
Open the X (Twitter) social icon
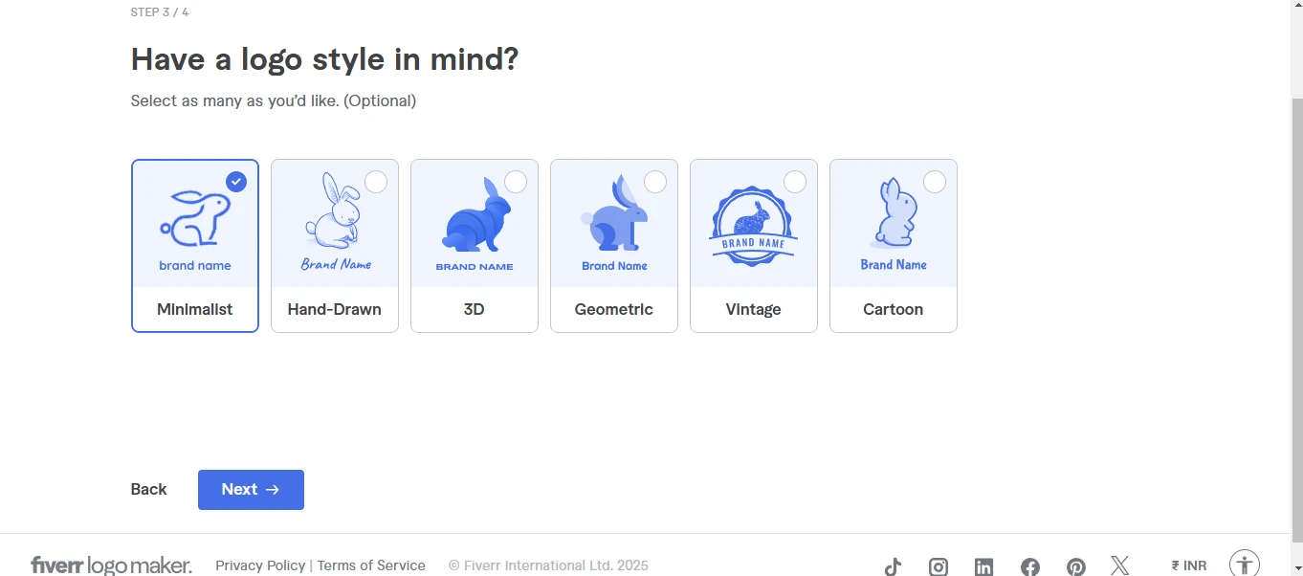[x=1120, y=565]
